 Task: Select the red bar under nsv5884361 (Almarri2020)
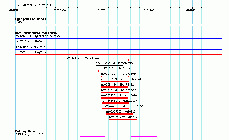[114, 98]
